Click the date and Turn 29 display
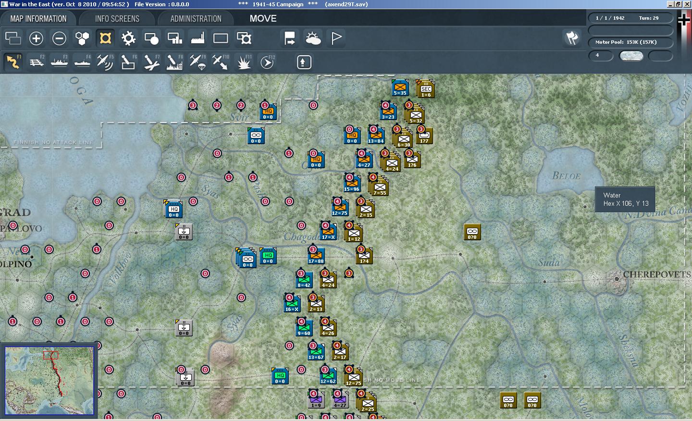 tap(630, 18)
